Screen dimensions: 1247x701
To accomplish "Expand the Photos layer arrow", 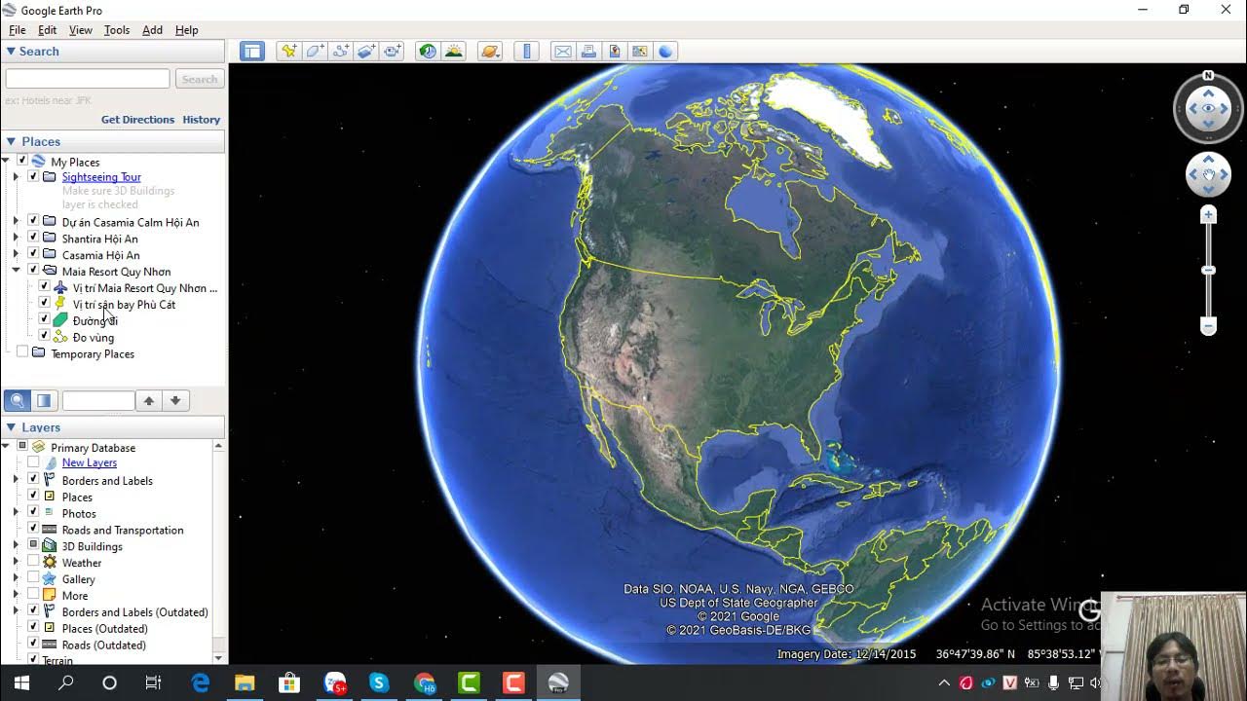I will pyautogui.click(x=16, y=513).
